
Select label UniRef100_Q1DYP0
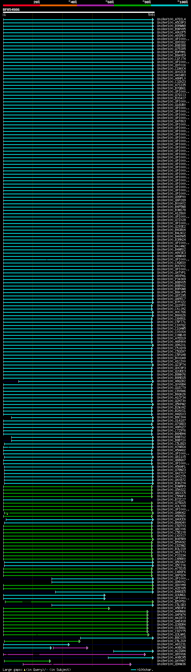click(171, 306)
